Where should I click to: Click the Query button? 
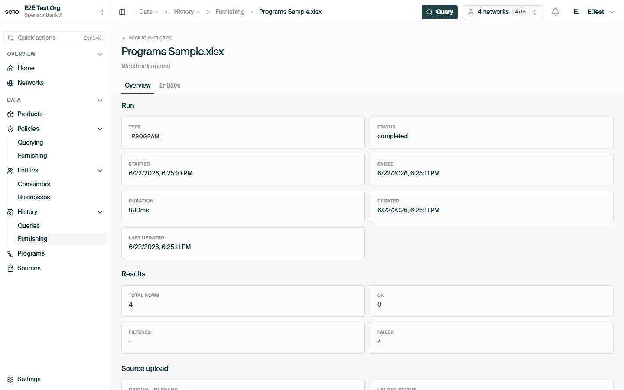(x=439, y=12)
